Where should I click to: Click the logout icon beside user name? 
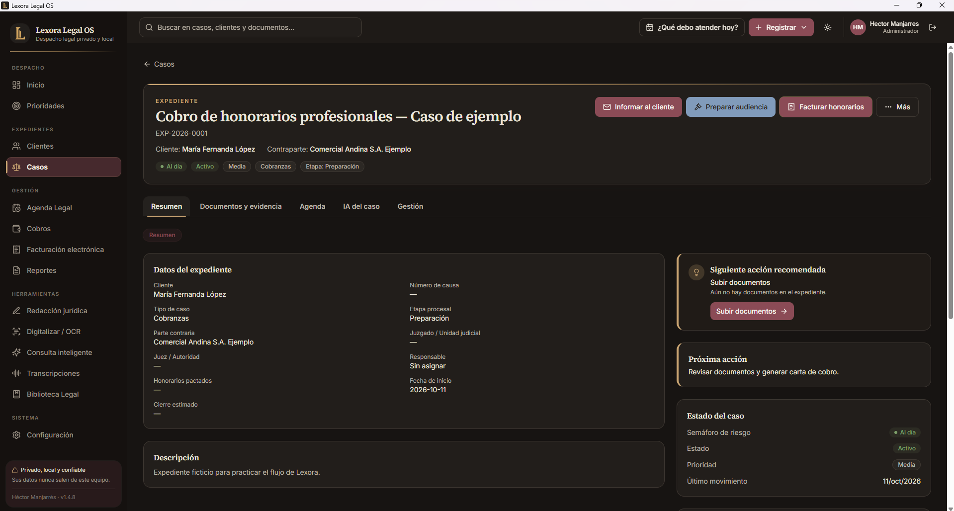click(x=933, y=27)
